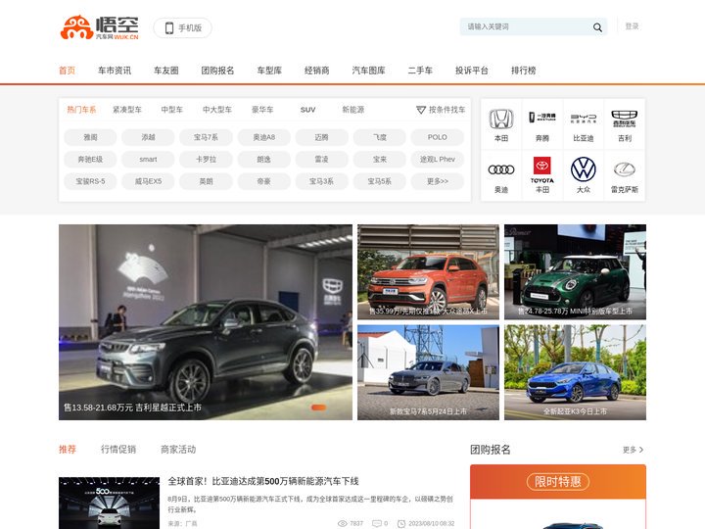Viewport: 705px width, 529px height.
Task: Click the 威马EX5 car series pill
Action: pos(149,181)
